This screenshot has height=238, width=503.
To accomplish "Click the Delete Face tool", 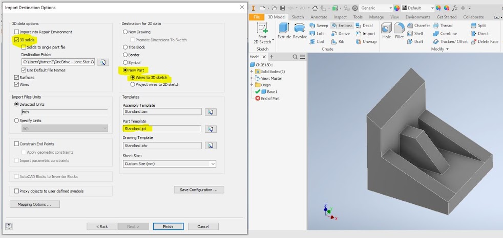I will pyautogui.click(x=485, y=41).
